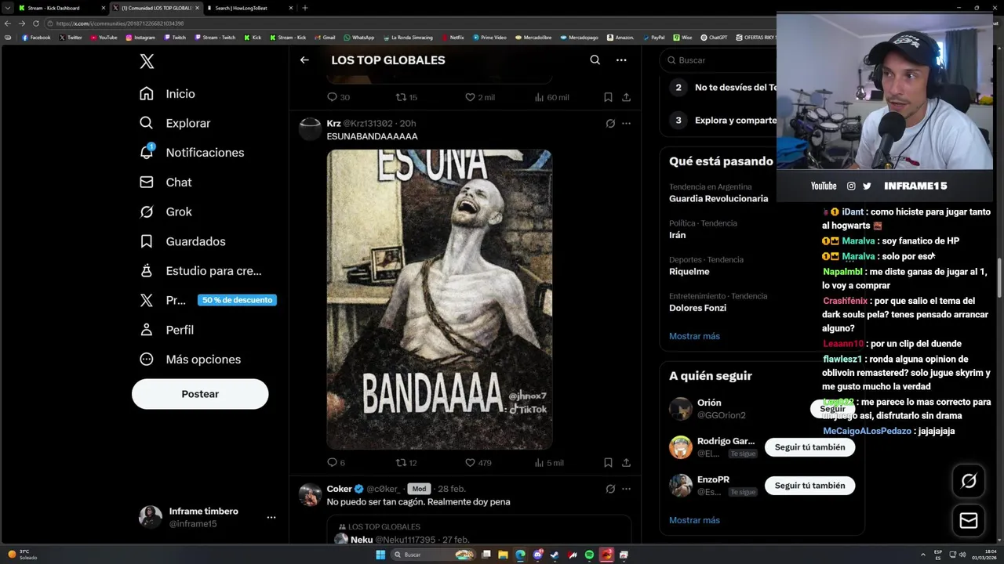Reload the page in the browser

35,23
